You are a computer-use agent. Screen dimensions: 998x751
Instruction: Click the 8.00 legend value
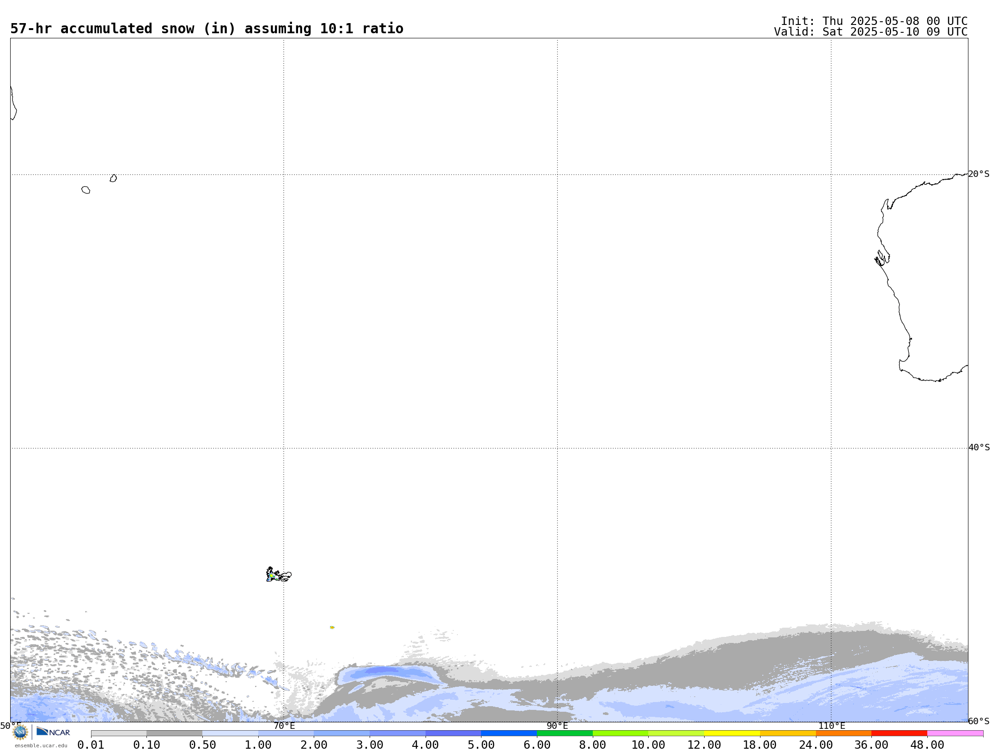pos(593,745)
